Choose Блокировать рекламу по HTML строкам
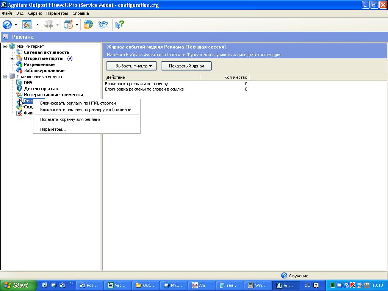This screenshot has width=388, height=291. click(x=87, y=103)
